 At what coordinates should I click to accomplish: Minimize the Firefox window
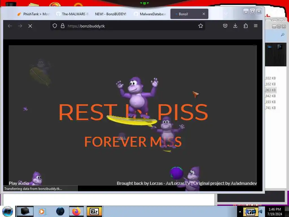pyautogui.click(x=246, y=12)
